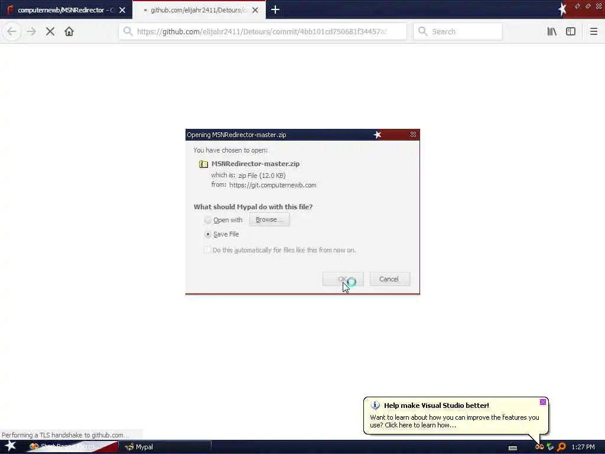This screenshot has width=605, height=454.
Task: Click the MSNRedirector-master.zip file icon
Action: (203, 164)
